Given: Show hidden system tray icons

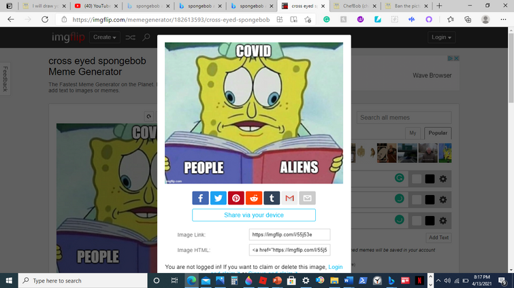Looking at the screenshot, I should [x=438, y=281].
